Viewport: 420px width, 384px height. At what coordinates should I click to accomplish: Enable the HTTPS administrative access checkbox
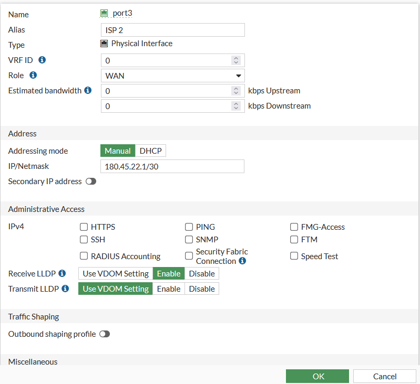coord(84,227)
